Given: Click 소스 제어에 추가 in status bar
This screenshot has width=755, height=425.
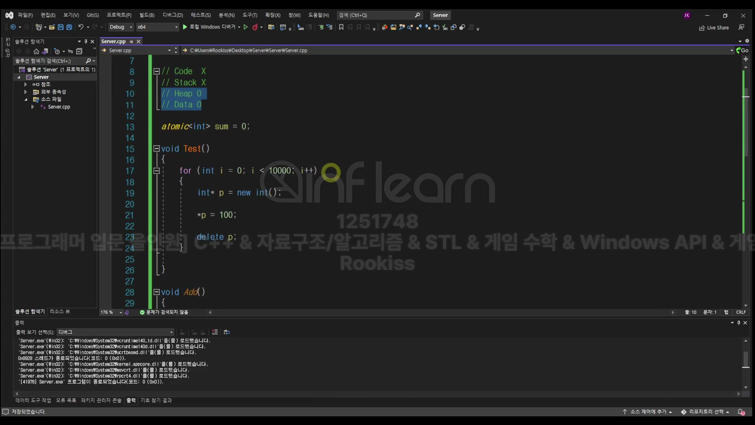Looking at the screenshot, I should click(648, 412).
